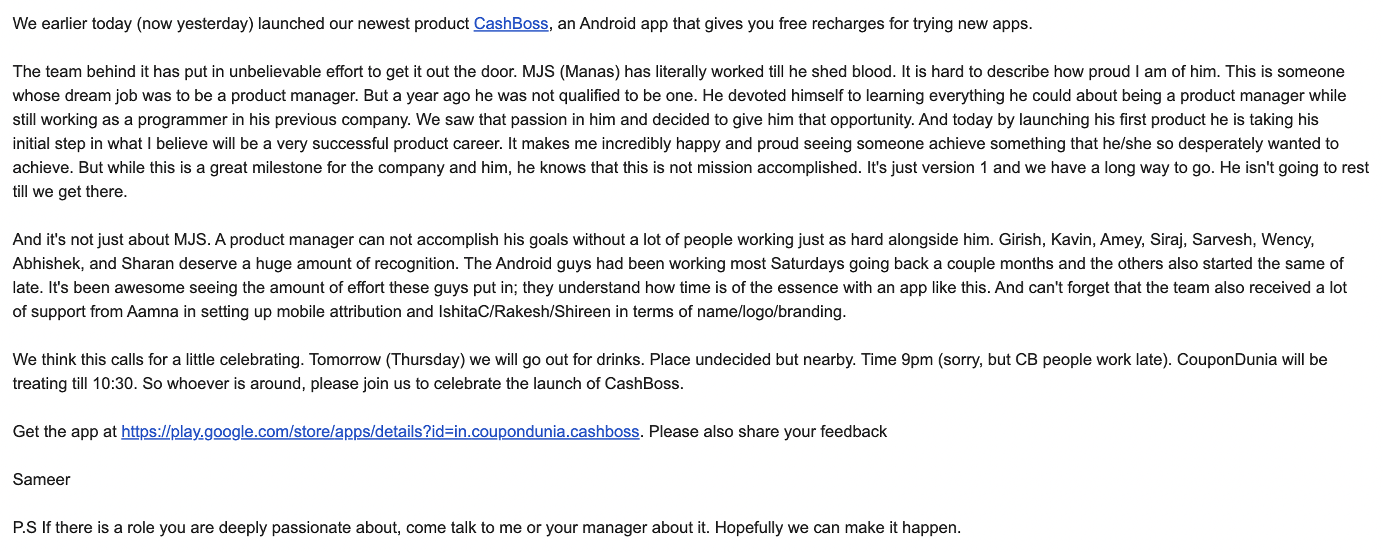Click the signature name Sameer
The image size is (1383, 552).
coord(42,480)
